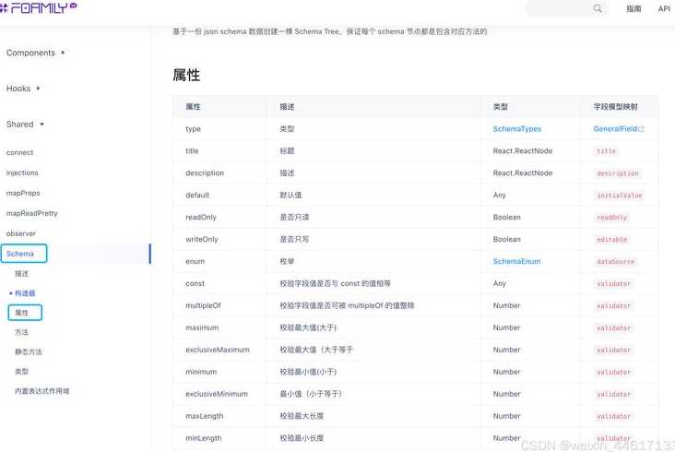675x452 pixels.
Task: Focus the search input field
Action: 567,8
